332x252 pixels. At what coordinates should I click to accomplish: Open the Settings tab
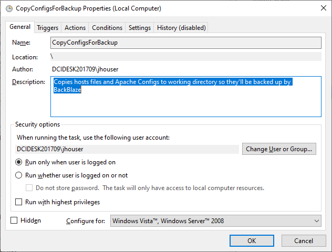click(x=140, y=28)
